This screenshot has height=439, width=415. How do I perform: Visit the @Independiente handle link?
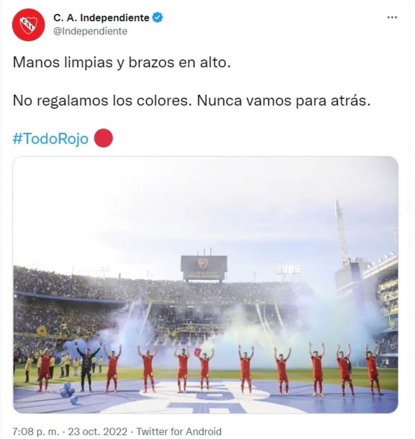pyautogui.click(x=90, y=31)
